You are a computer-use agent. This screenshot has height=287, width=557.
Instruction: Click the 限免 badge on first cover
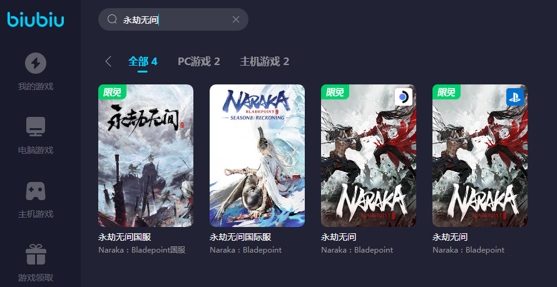[112, 93]
